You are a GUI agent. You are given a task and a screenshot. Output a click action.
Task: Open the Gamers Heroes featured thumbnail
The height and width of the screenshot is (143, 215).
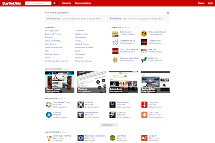click(x=59, y=82)
